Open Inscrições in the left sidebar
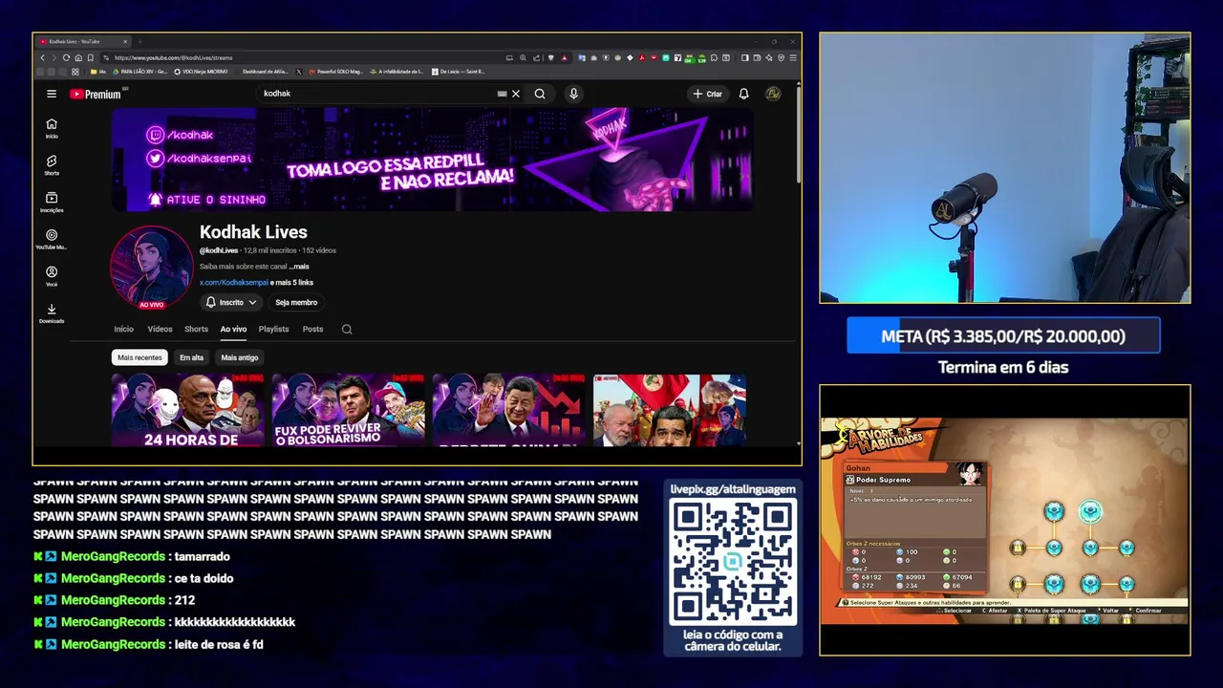The width and height of the screenshot is (1223, 688). click(x=52, y=203)
